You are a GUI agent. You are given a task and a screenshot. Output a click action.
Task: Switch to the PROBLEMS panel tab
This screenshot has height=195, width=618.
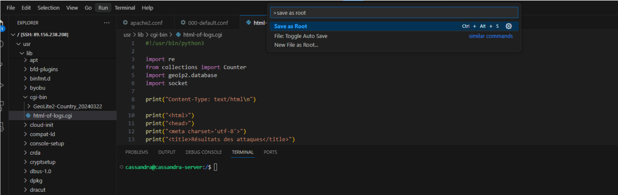pos(136,152)
